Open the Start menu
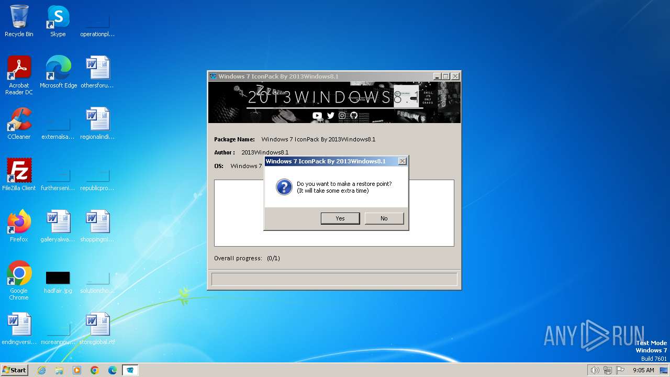 tap(14, 370)
